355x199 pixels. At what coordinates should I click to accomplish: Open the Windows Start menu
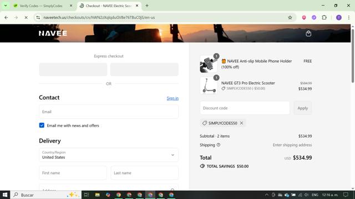pyautogui.click(x=5, y=195)
